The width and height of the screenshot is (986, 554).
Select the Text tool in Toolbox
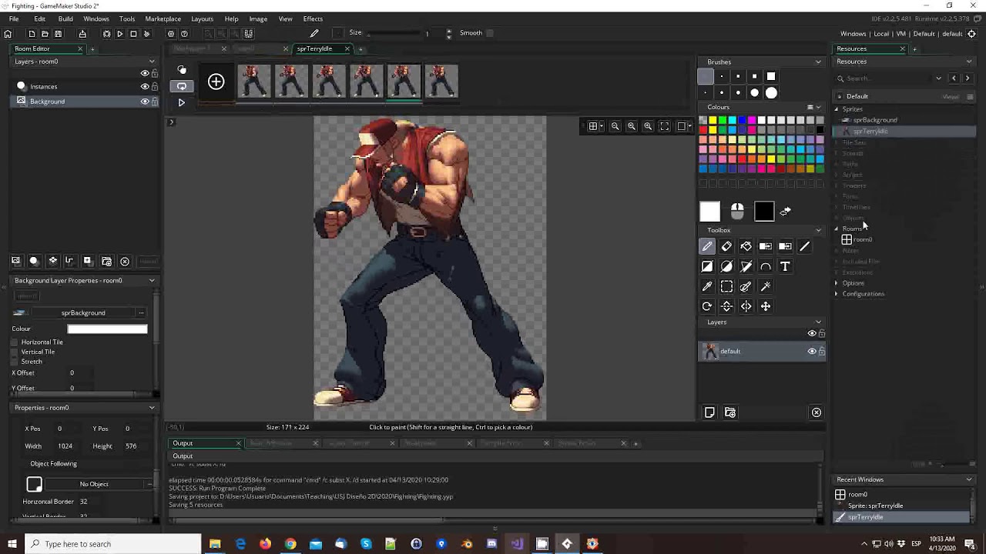coord(785,266)
